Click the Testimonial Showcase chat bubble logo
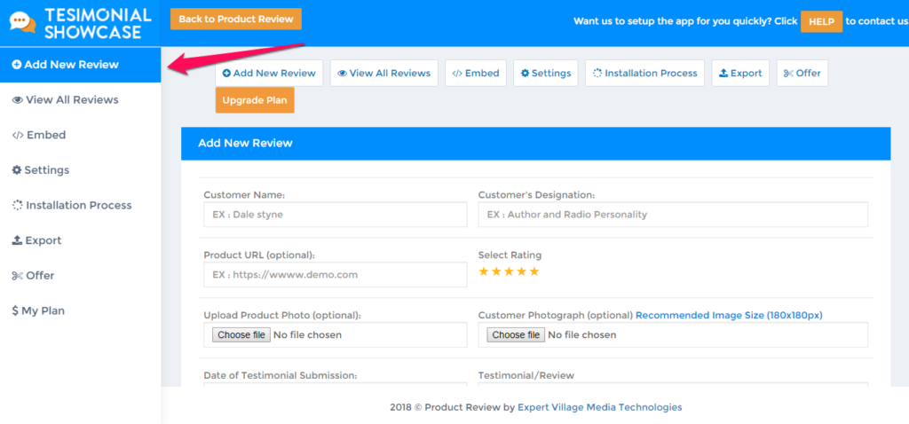The image size is (909, 424). pos(21,24)
